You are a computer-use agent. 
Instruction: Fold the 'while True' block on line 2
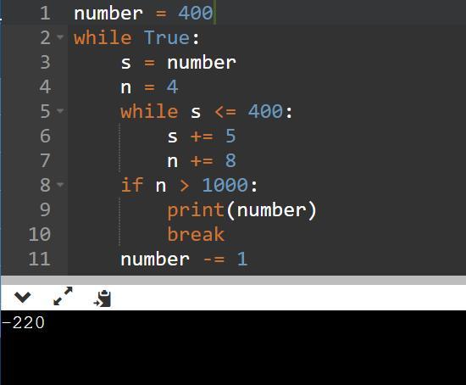click(60, 37)
